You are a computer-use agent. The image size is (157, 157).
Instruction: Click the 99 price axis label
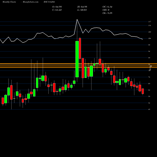(149, 45)
